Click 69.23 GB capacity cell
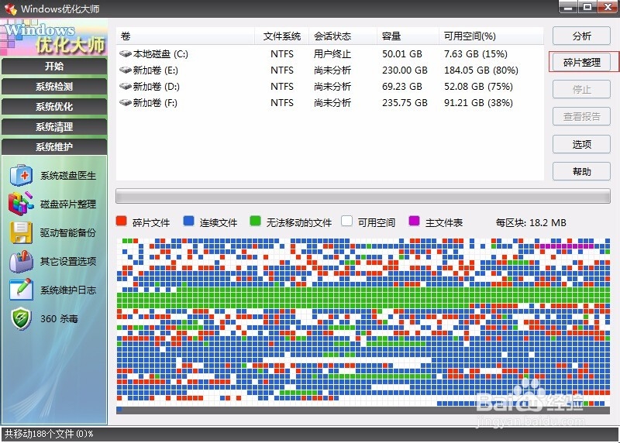 [x=401, y=86]
